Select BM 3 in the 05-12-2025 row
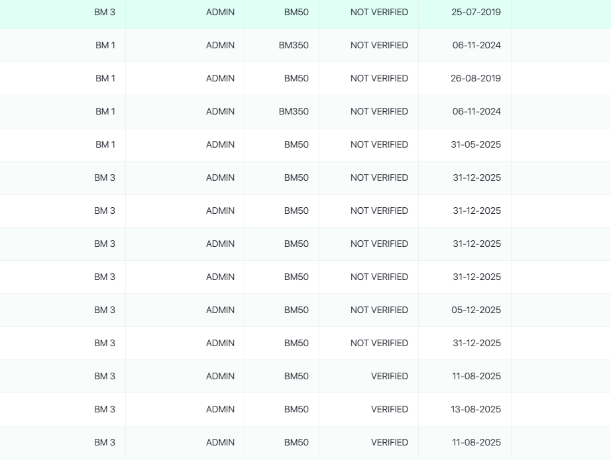The image size is (611, 466). (105, 310)
